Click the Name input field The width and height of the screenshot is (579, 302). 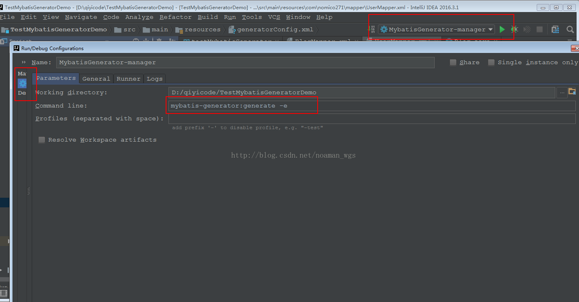click(x=245, y=62)
